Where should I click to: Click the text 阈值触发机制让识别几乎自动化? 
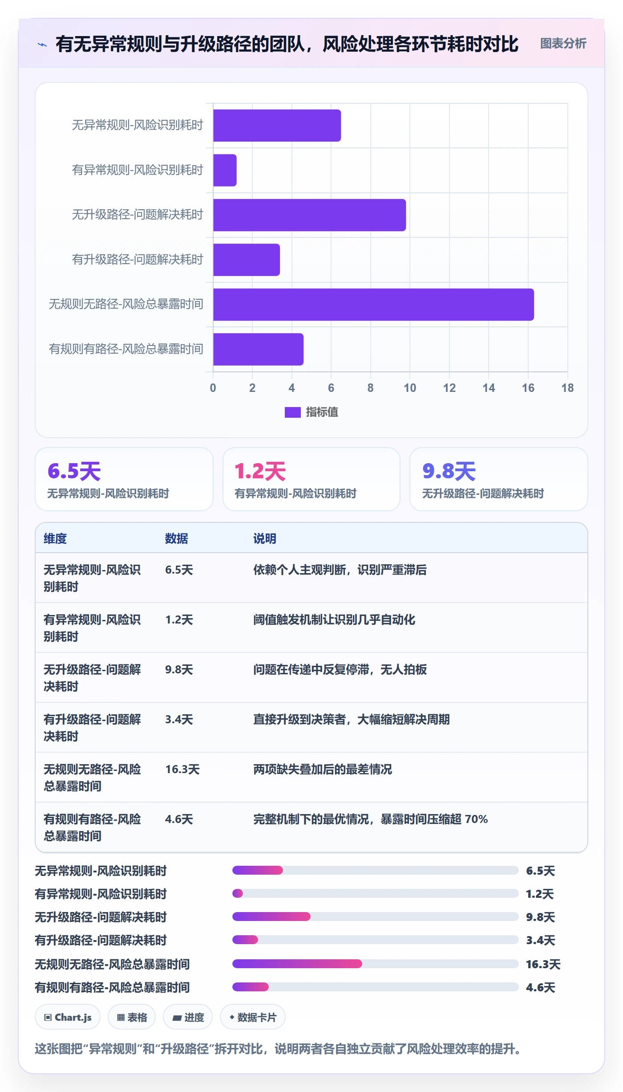tap(334, 619)
